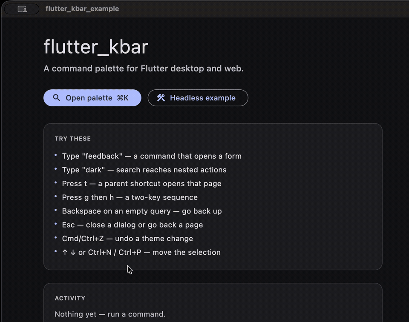The image size is (409, 322).
Task: Click the magnifier icon in Open palette
Action: click(x=56, y=98)
